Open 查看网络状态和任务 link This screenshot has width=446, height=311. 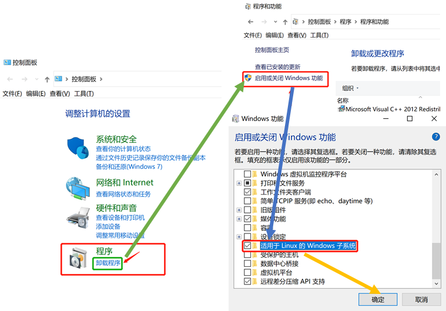pyautogui.click(x=123, y=194)
